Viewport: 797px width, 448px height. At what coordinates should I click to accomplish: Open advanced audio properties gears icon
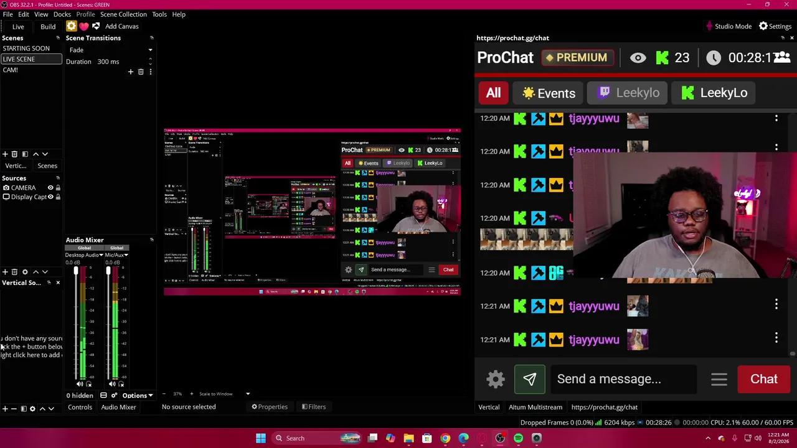pos(114,395)
